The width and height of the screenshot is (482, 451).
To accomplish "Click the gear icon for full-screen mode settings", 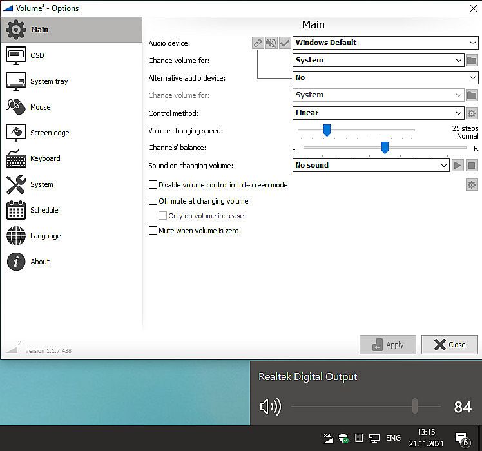I will pos(472,186).
